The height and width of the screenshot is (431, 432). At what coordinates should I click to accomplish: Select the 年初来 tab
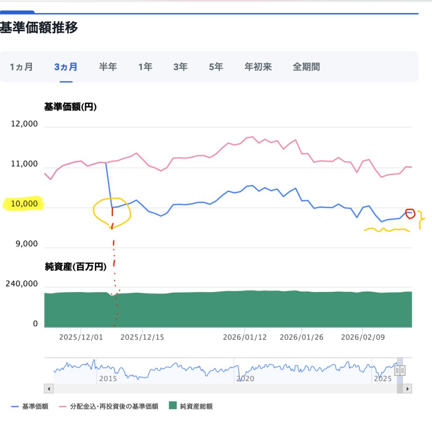[x=258, y=67]
